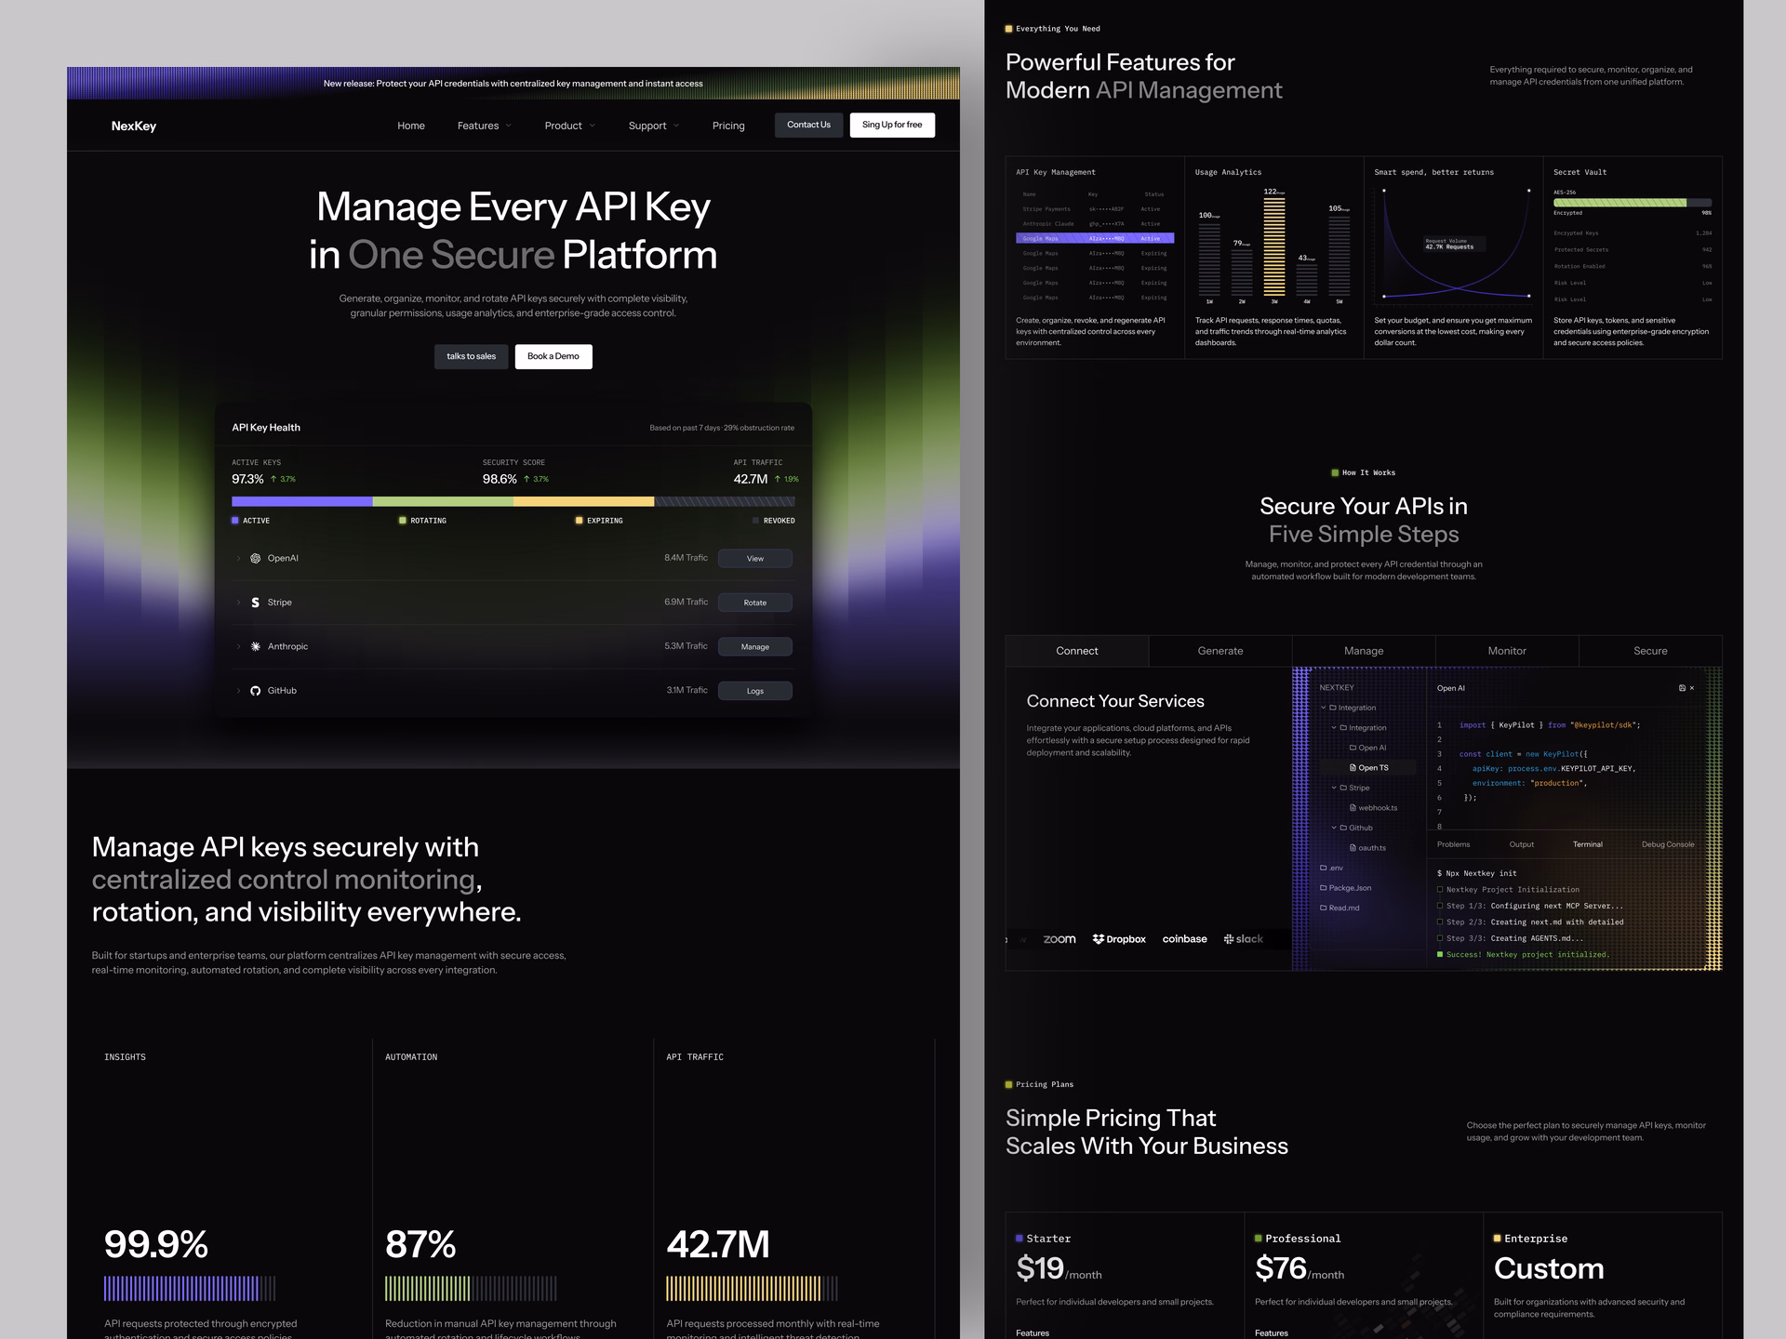
Task: Select the oauth.ts file in tree
Action: pyautogui.click(x=1367, y=848)
